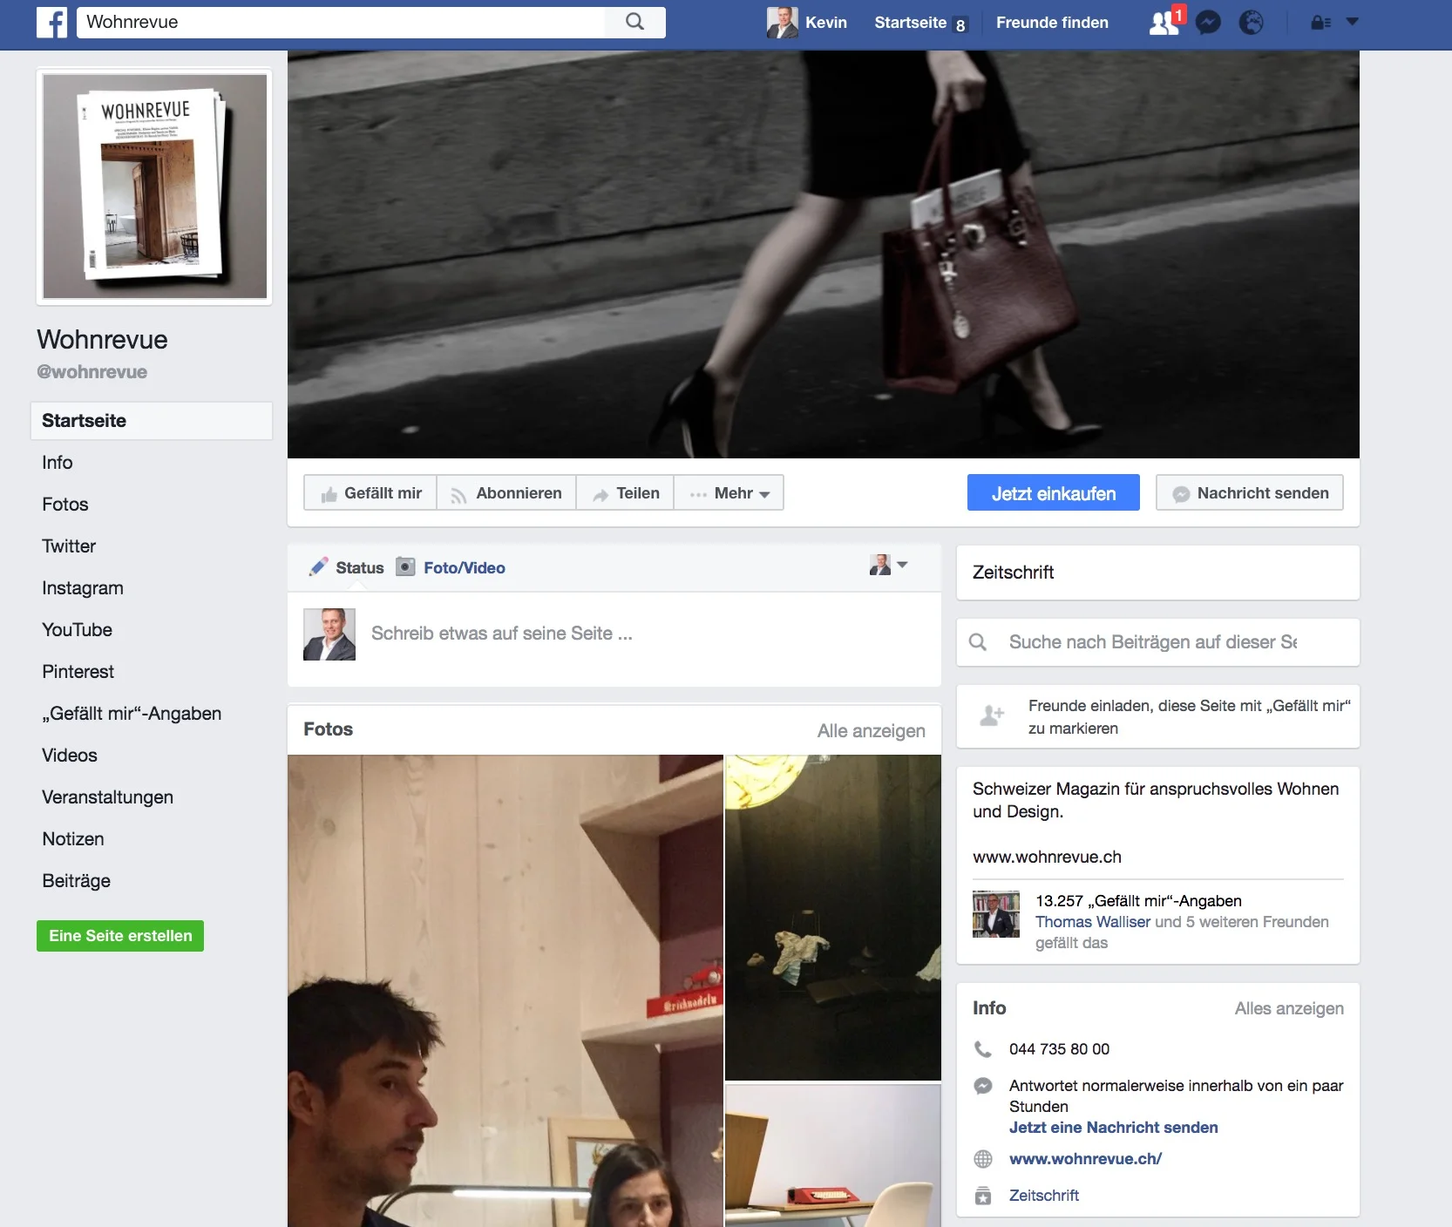
Task: Click Kevin's avatar in post composer
Action: tap(329, 634)
